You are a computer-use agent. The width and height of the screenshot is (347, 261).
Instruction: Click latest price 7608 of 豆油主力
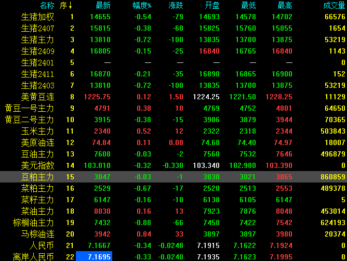click(102, 154)
